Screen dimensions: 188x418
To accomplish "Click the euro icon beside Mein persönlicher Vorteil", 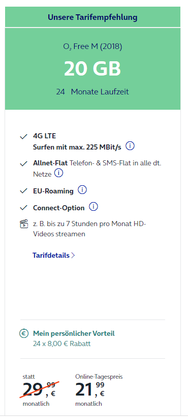I will [x=24, y=333].
